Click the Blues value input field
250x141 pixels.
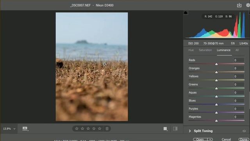click(239, 101)
